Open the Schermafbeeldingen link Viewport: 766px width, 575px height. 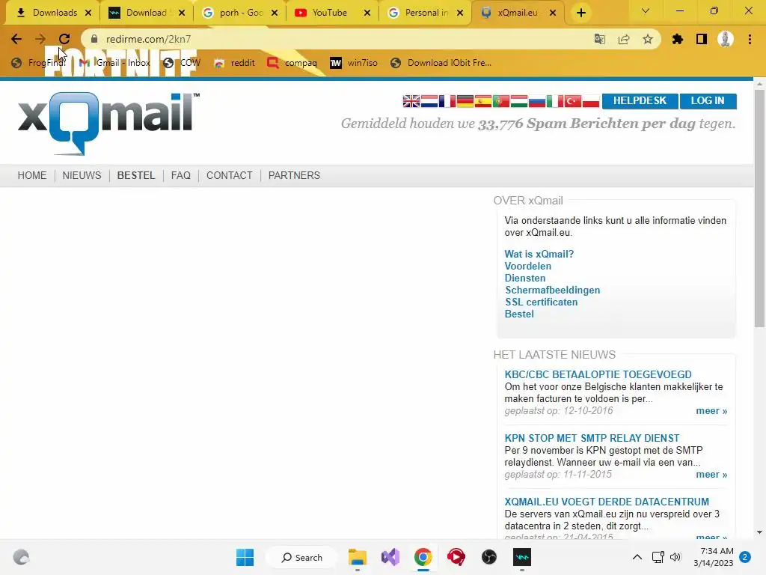click(x=552, y=290)
